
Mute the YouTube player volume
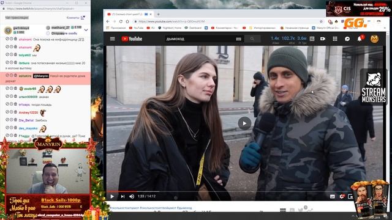pos(132,197)
